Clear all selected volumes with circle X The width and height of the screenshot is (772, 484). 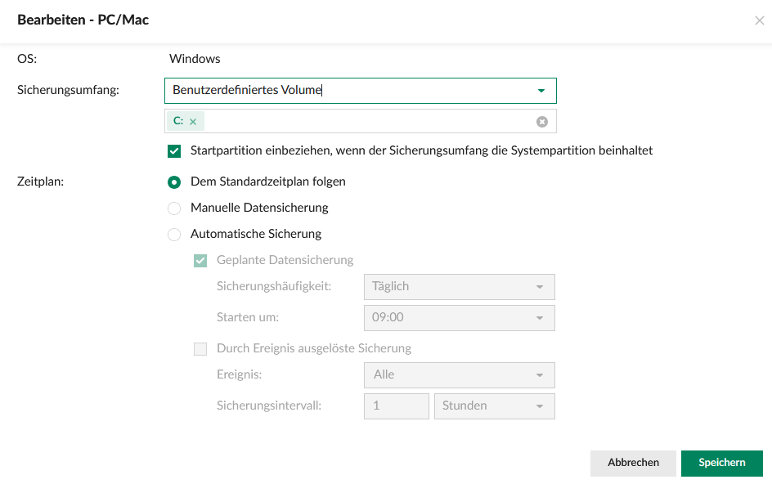[541, 122]
